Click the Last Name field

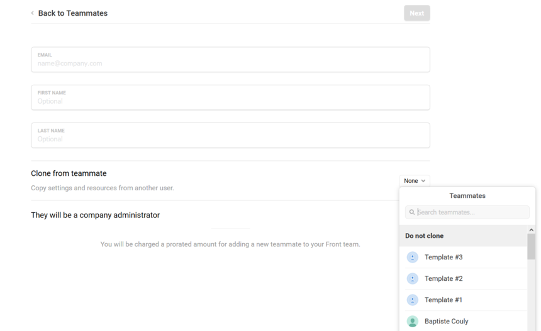tap(230, 136)
